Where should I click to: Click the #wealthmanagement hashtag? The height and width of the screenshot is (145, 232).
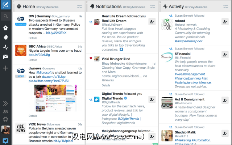tap(190, 74)
